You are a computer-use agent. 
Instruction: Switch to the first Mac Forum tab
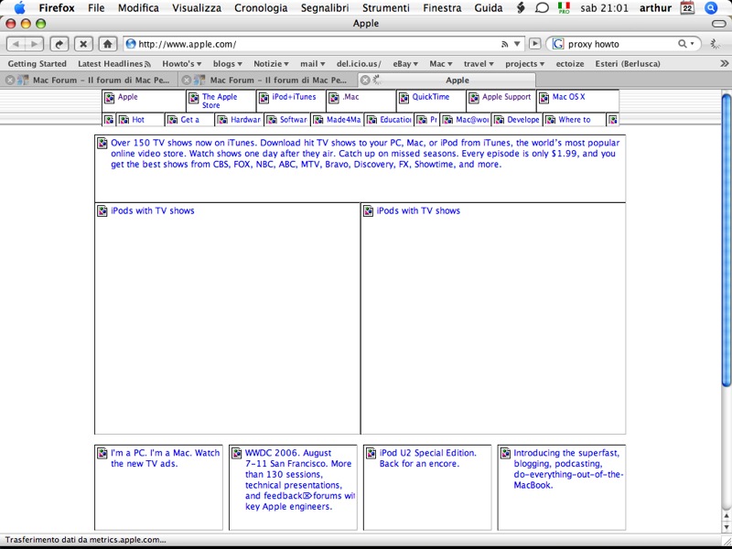pyautogui.click(x=89, y=81)
